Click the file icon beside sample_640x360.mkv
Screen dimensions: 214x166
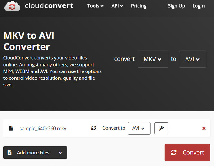(x=11, y=128)
